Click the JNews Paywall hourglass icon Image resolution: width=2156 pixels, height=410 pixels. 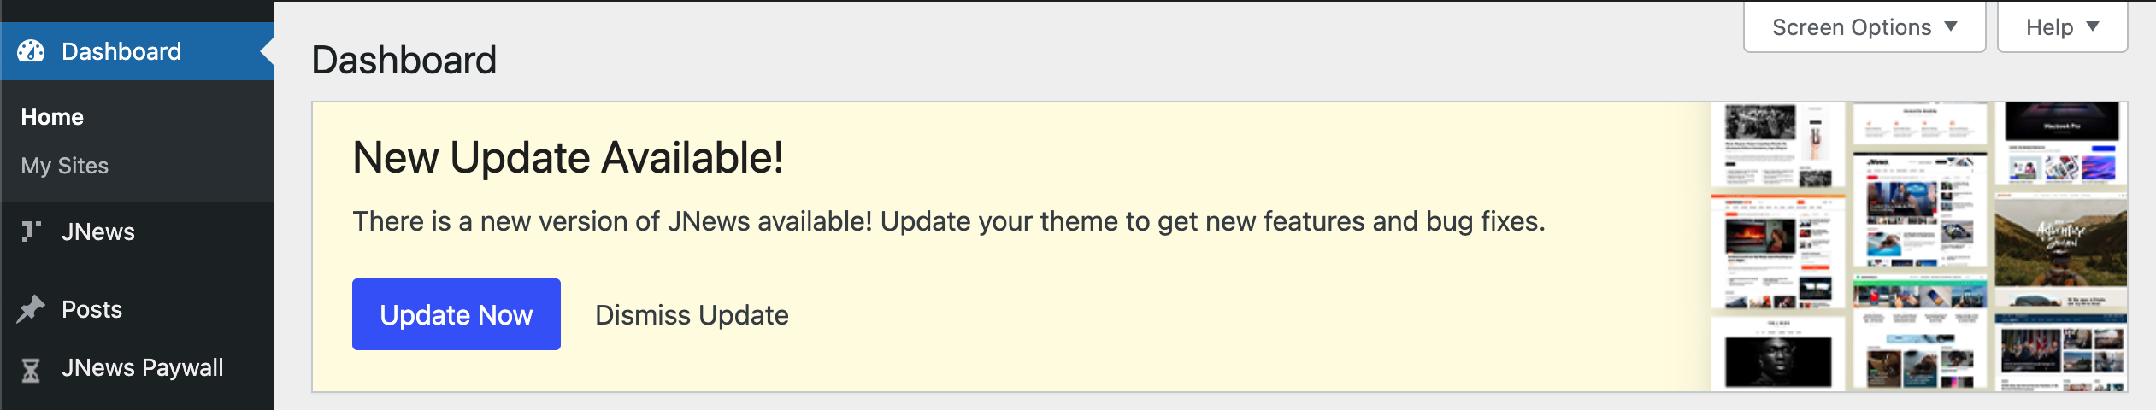click(x=31, y=369)
